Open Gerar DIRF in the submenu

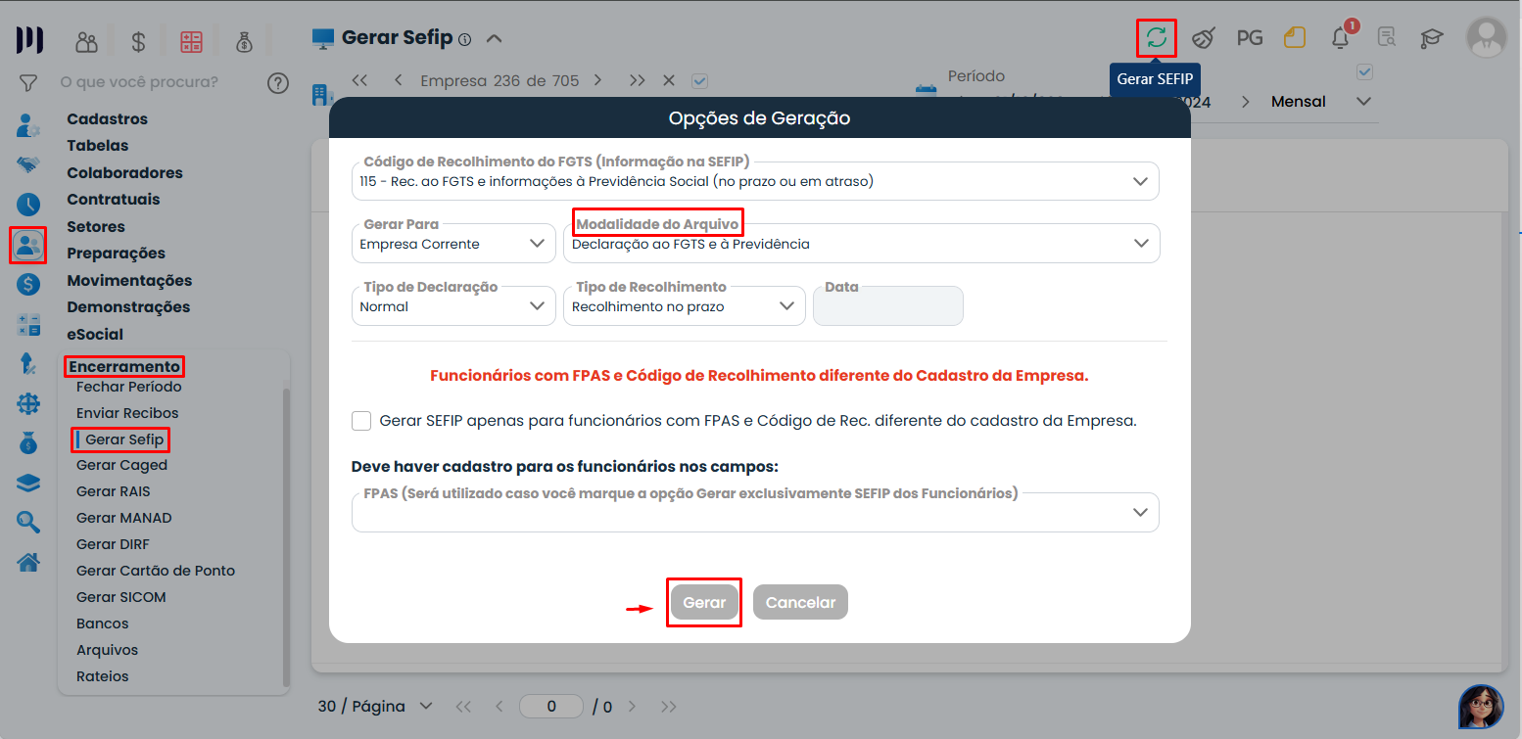(x=113, y=544)
